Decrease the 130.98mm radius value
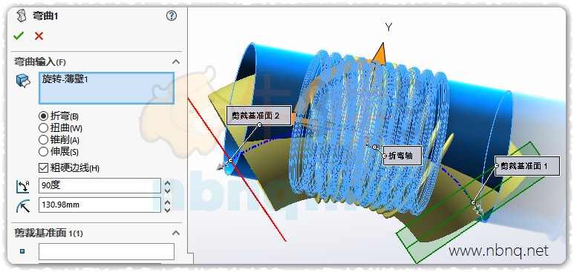Screen dimensions: 574x272 point(167,210)
